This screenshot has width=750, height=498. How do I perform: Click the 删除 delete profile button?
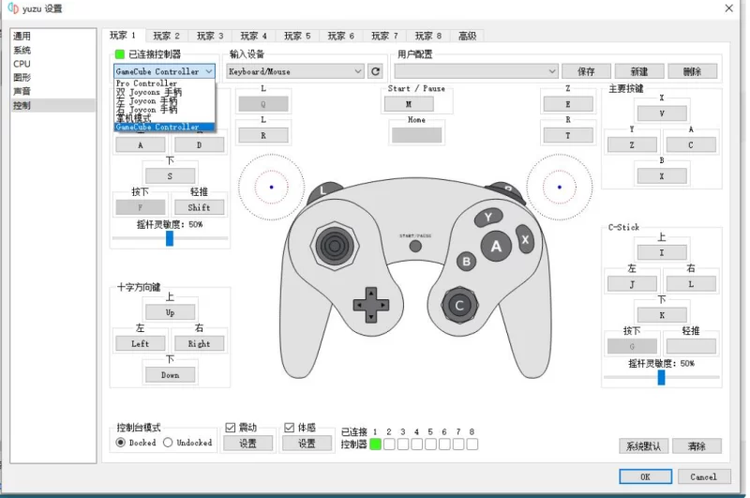tap(692, 71)
